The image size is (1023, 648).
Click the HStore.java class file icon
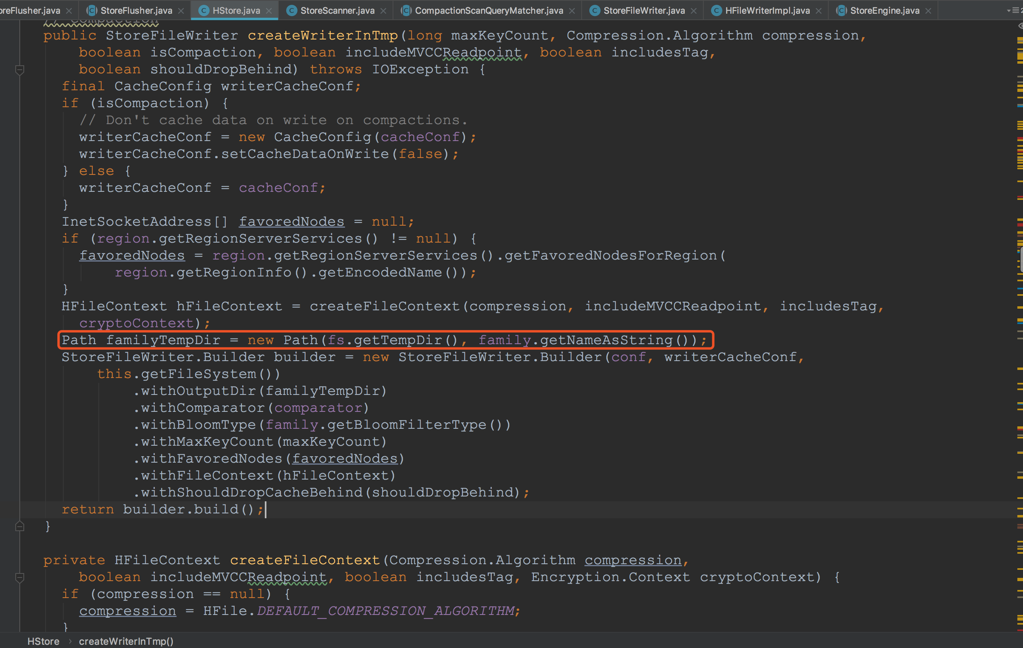(x=204, y=10)
